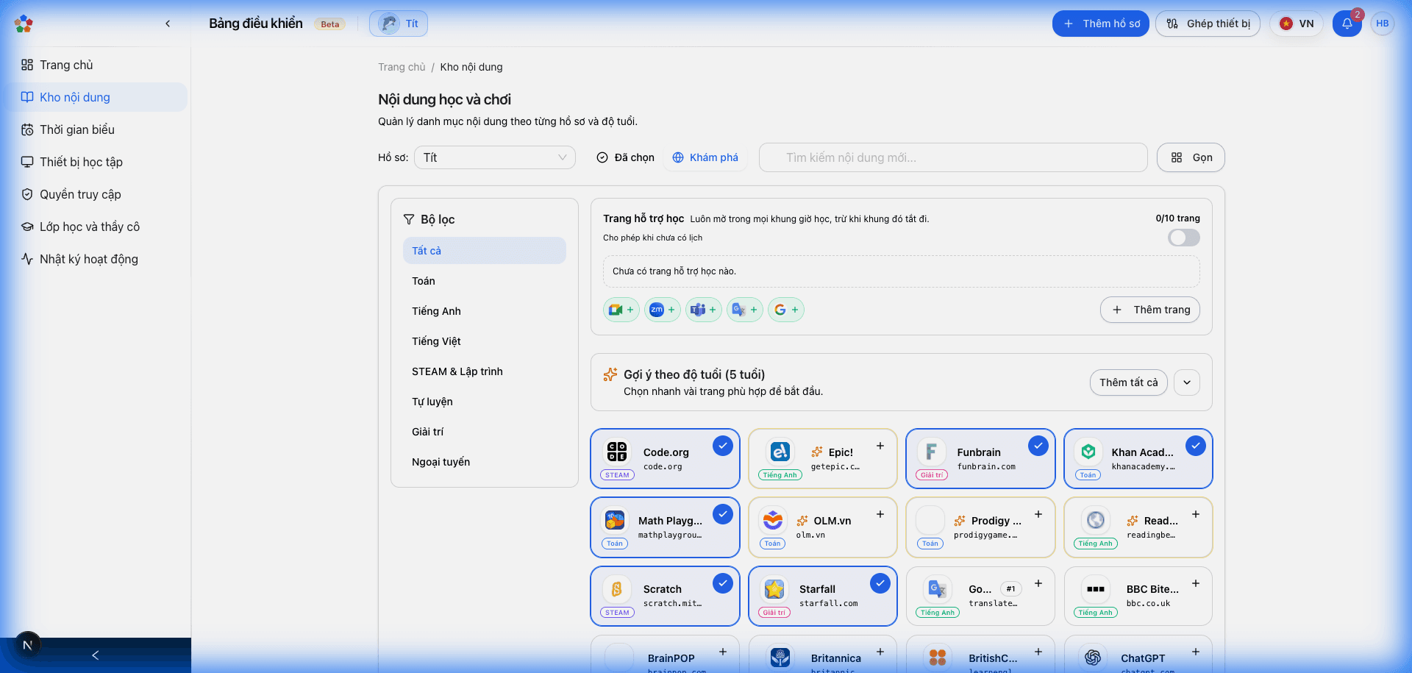Open Thiết bị học tập in sidebar
Image resolution: width=1412 pixels, height=673 pixels.
96,162
